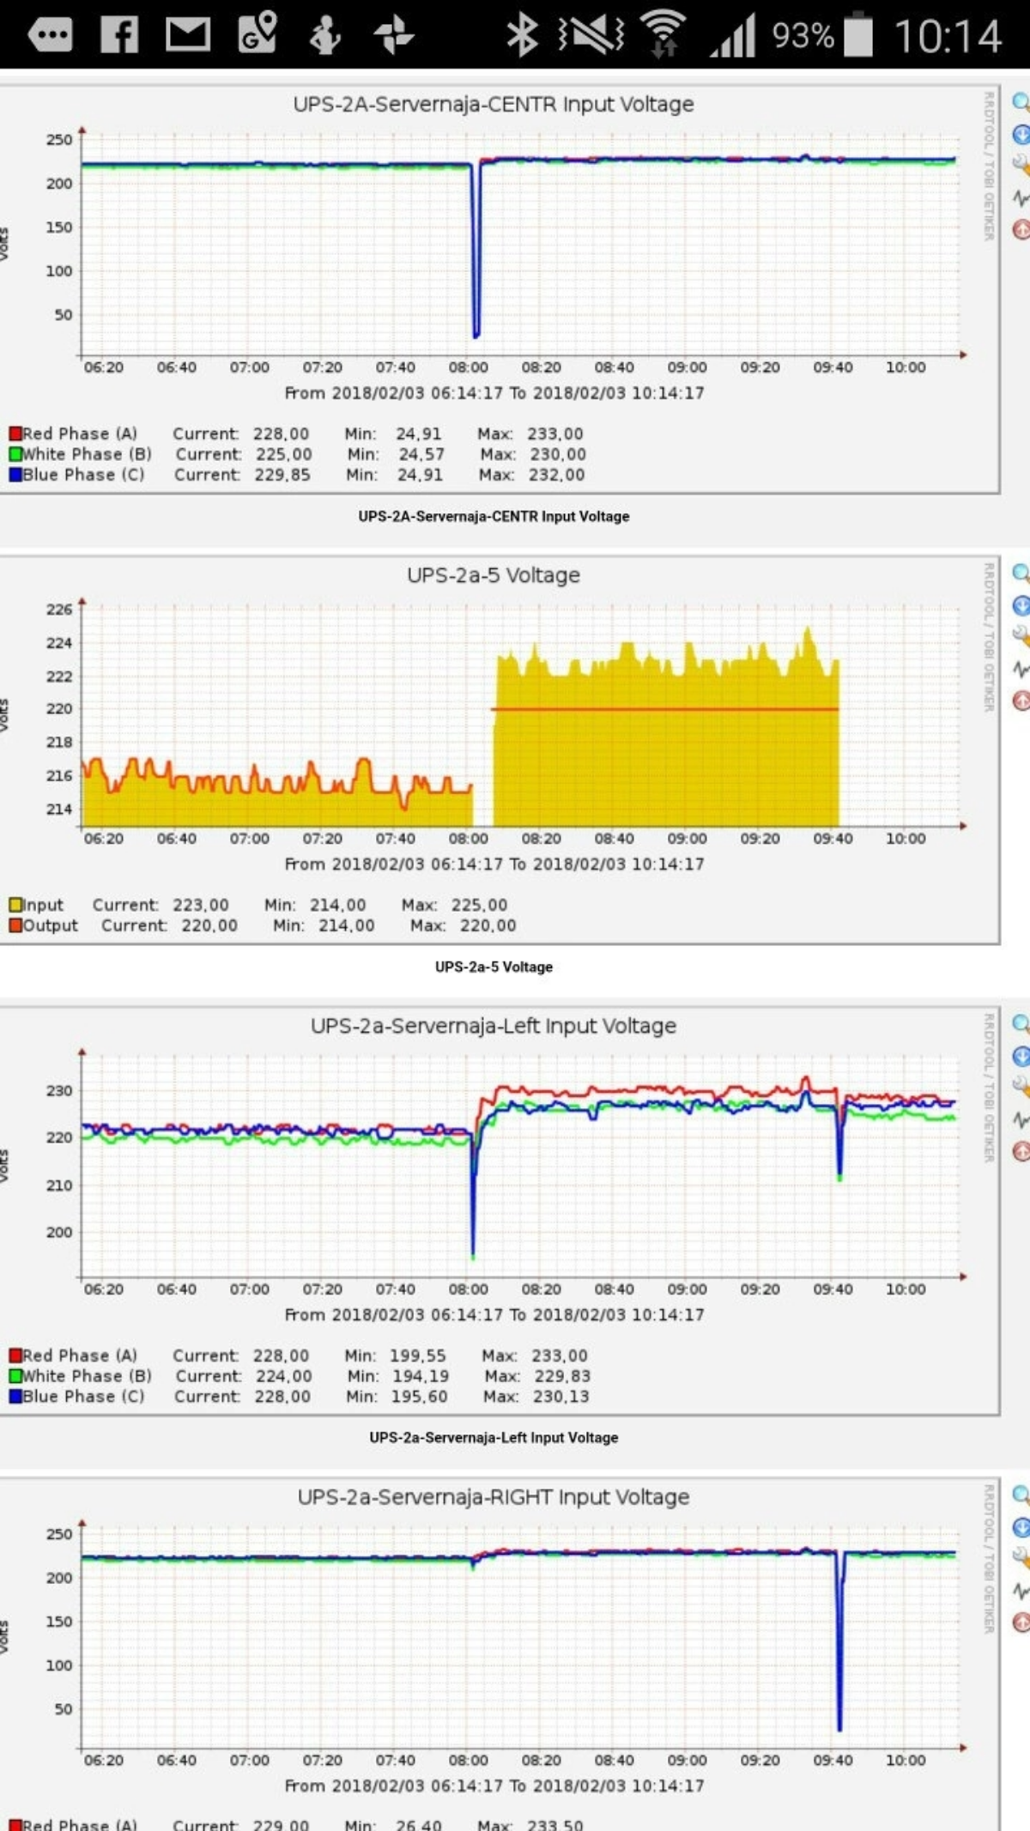1030x1831 pixels.
Task: Open wrench utilities icon for Servernaja-Left graph
Action: [1021, 1087]
